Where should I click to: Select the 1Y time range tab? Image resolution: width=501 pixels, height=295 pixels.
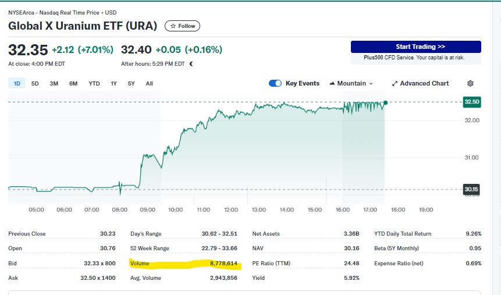point(113,83)
